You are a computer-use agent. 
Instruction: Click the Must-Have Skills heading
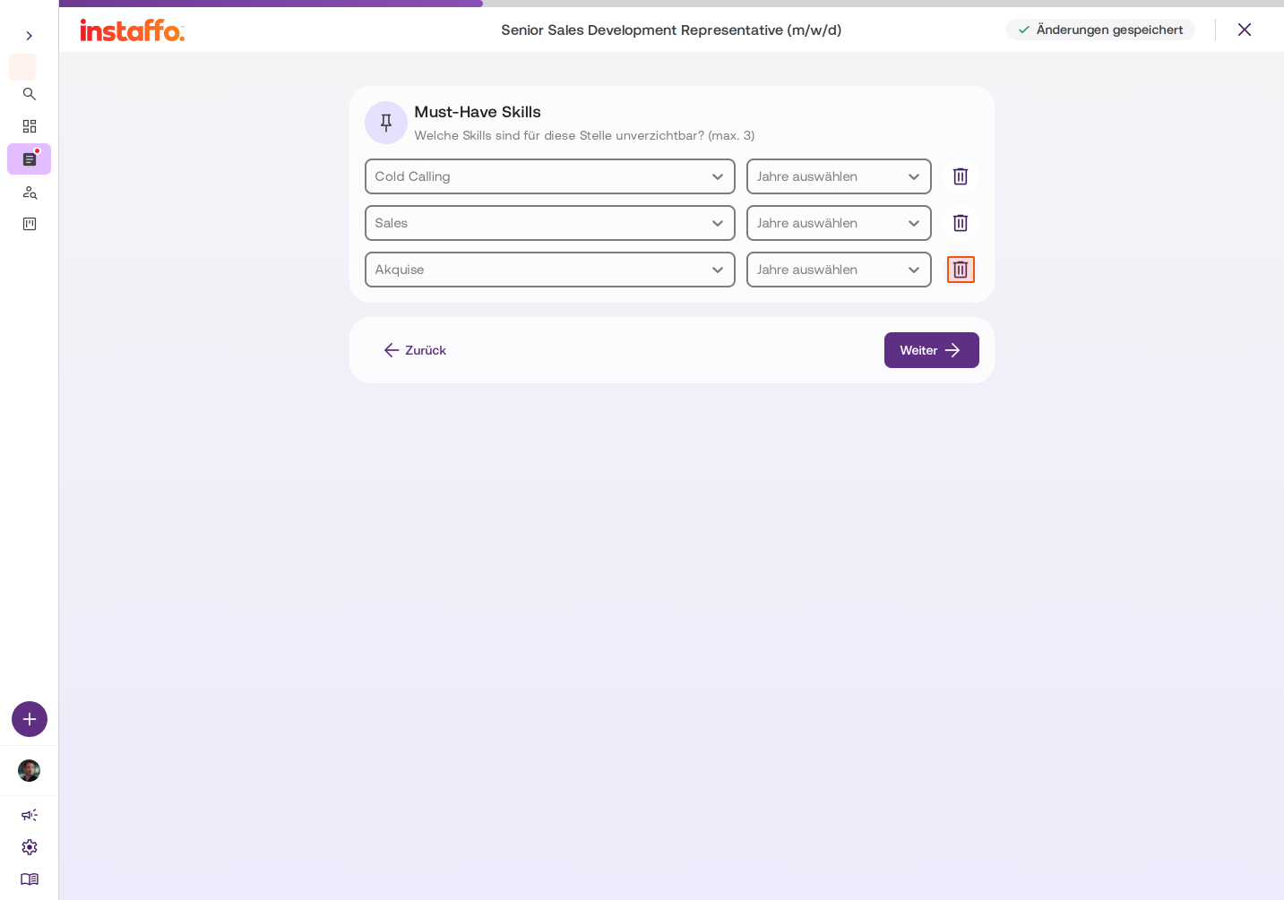(x=478, y=112)
